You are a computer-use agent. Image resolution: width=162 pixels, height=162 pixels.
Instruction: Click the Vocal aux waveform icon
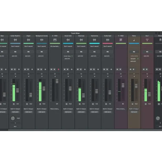(x=81, y=40)
